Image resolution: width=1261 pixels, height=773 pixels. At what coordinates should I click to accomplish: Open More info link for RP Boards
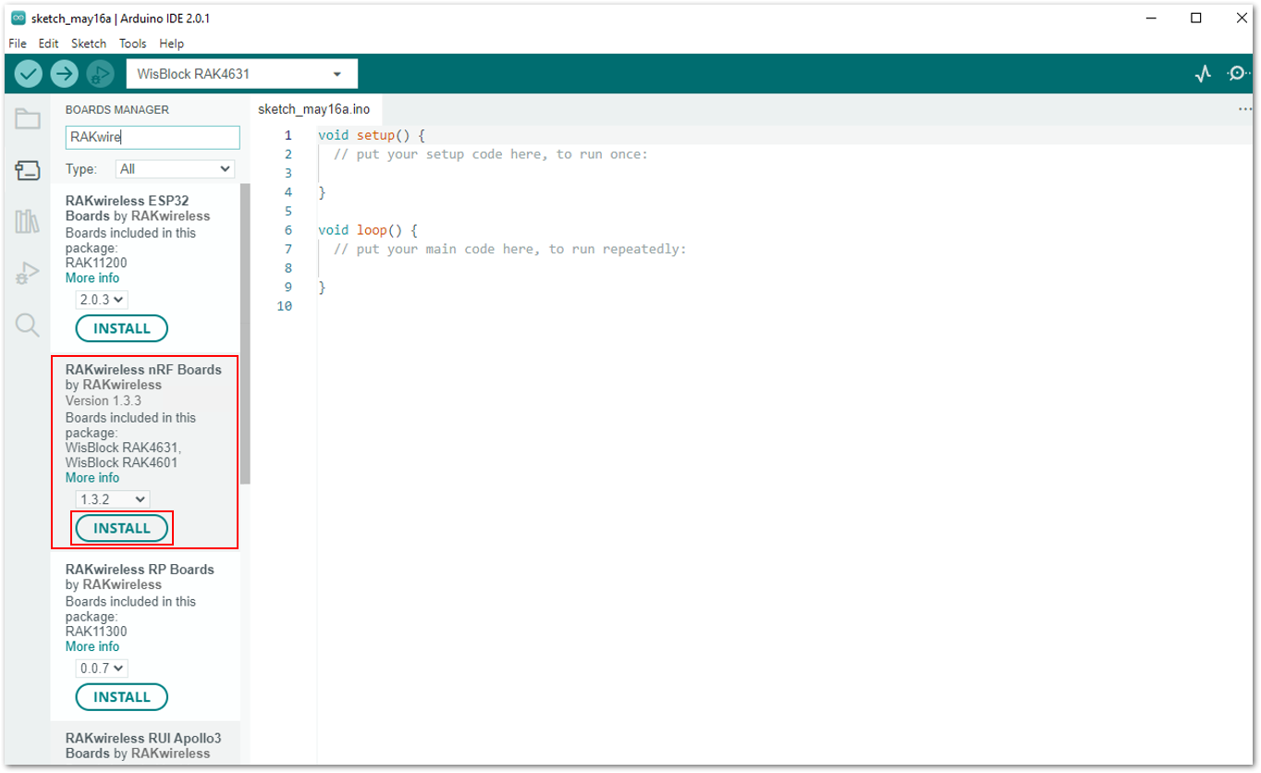(x=92, y=647)
